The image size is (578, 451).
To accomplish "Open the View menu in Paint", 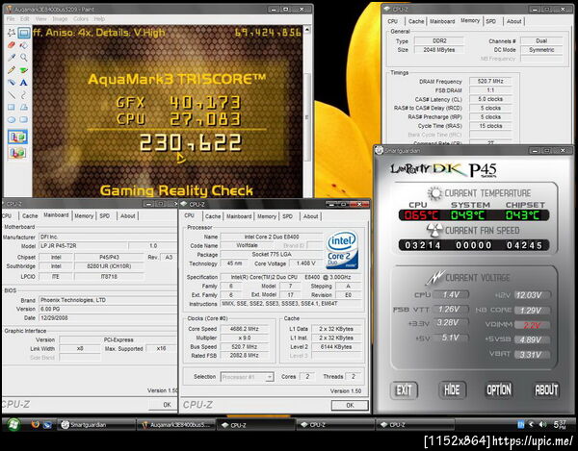I will point(40,19).
